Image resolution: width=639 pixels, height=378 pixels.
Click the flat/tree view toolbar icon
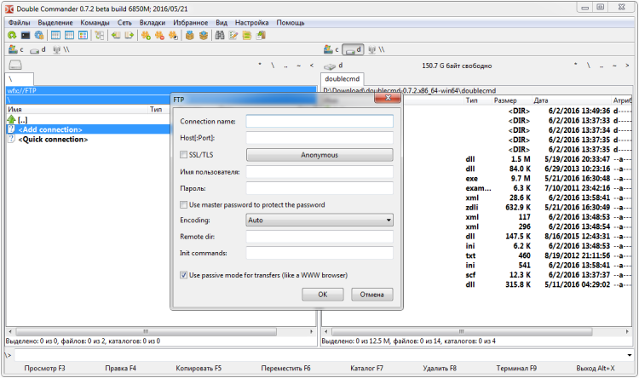pyautogui.click(x=100, y=36)
